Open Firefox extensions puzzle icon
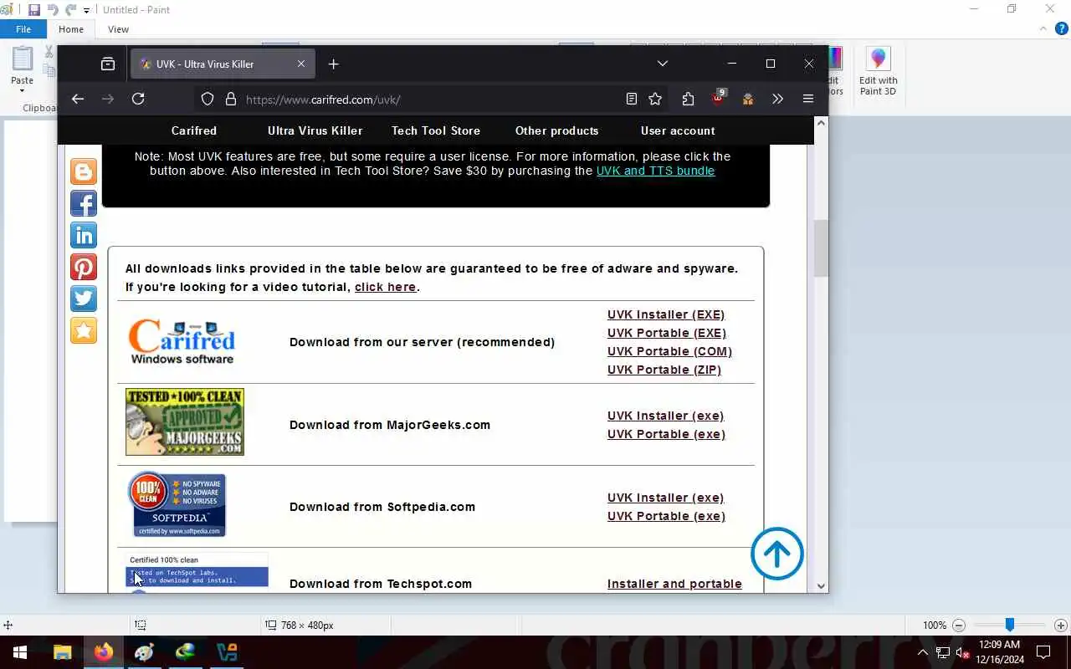The width and height of the screenshot is (1071, 669). pos(688,99)
